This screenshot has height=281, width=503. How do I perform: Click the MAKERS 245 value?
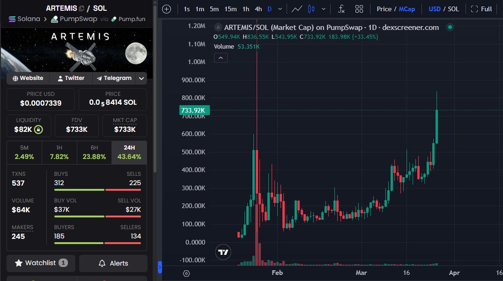[18, 237]
